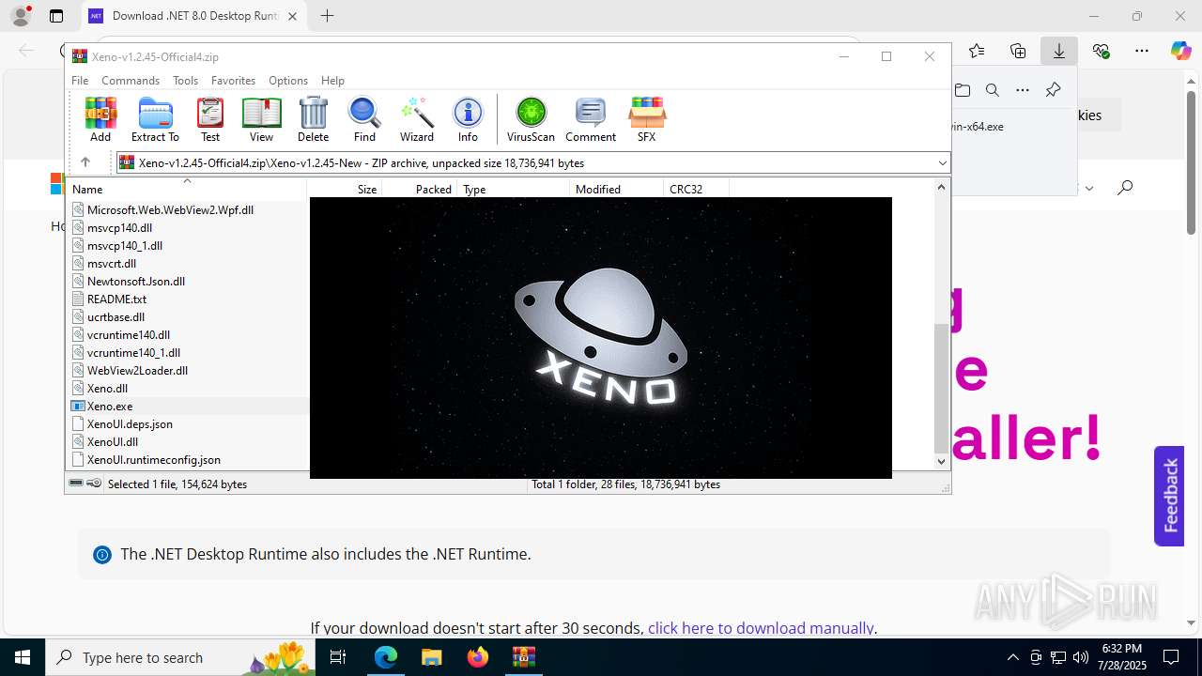Open the Options menu
The width and height of the screenshot is (1202, 676).
(288, 81)
